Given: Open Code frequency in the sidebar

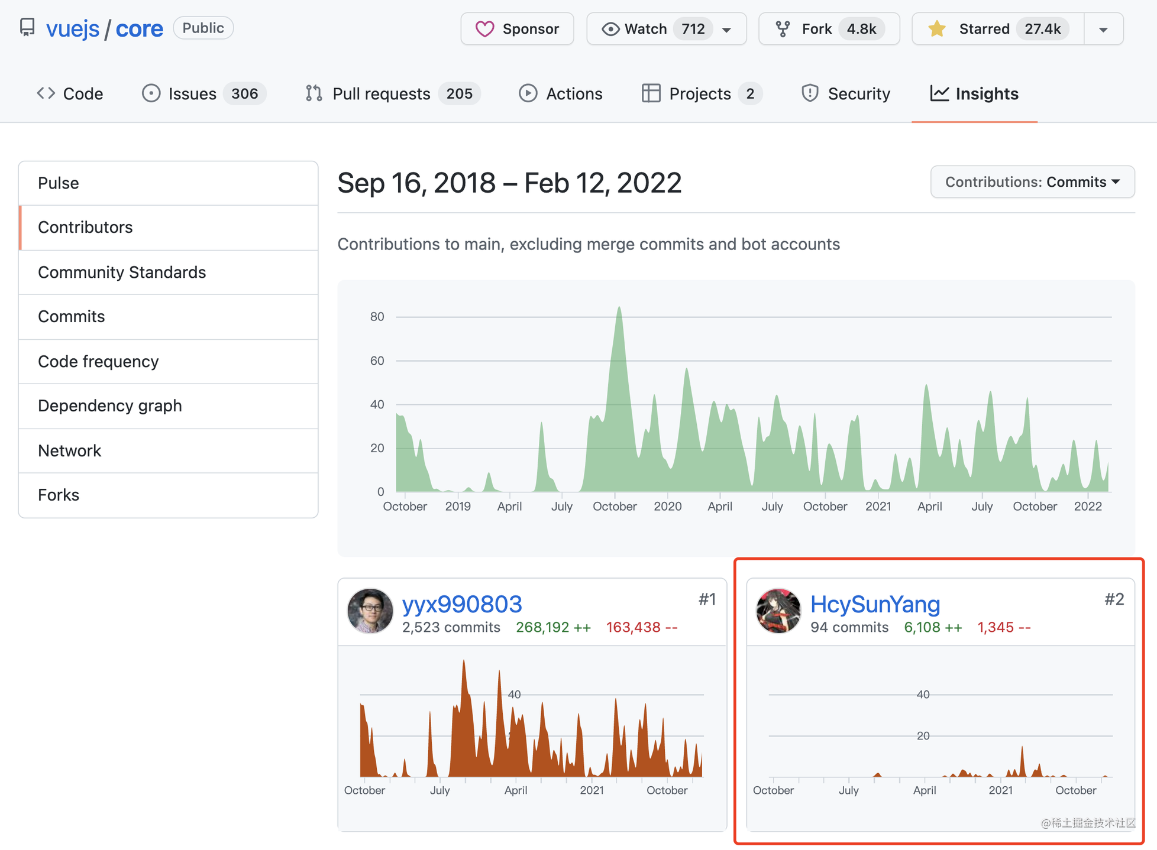Looking at the screenshot, I should coord(169,362).
